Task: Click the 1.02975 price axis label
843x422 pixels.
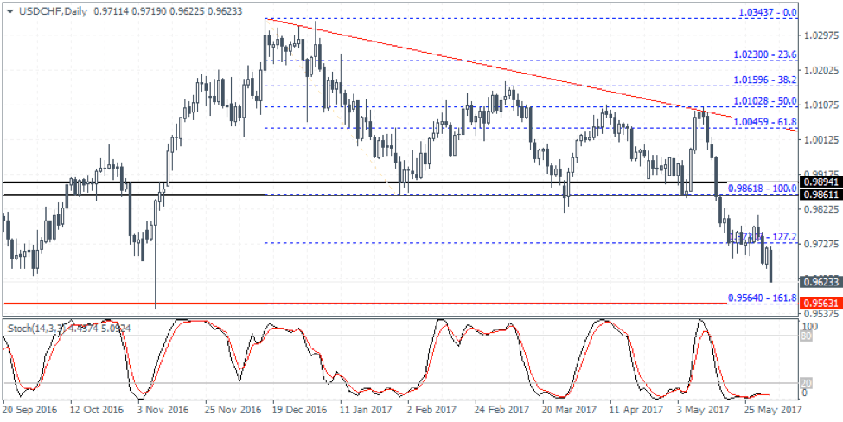Action: point(818,35)
